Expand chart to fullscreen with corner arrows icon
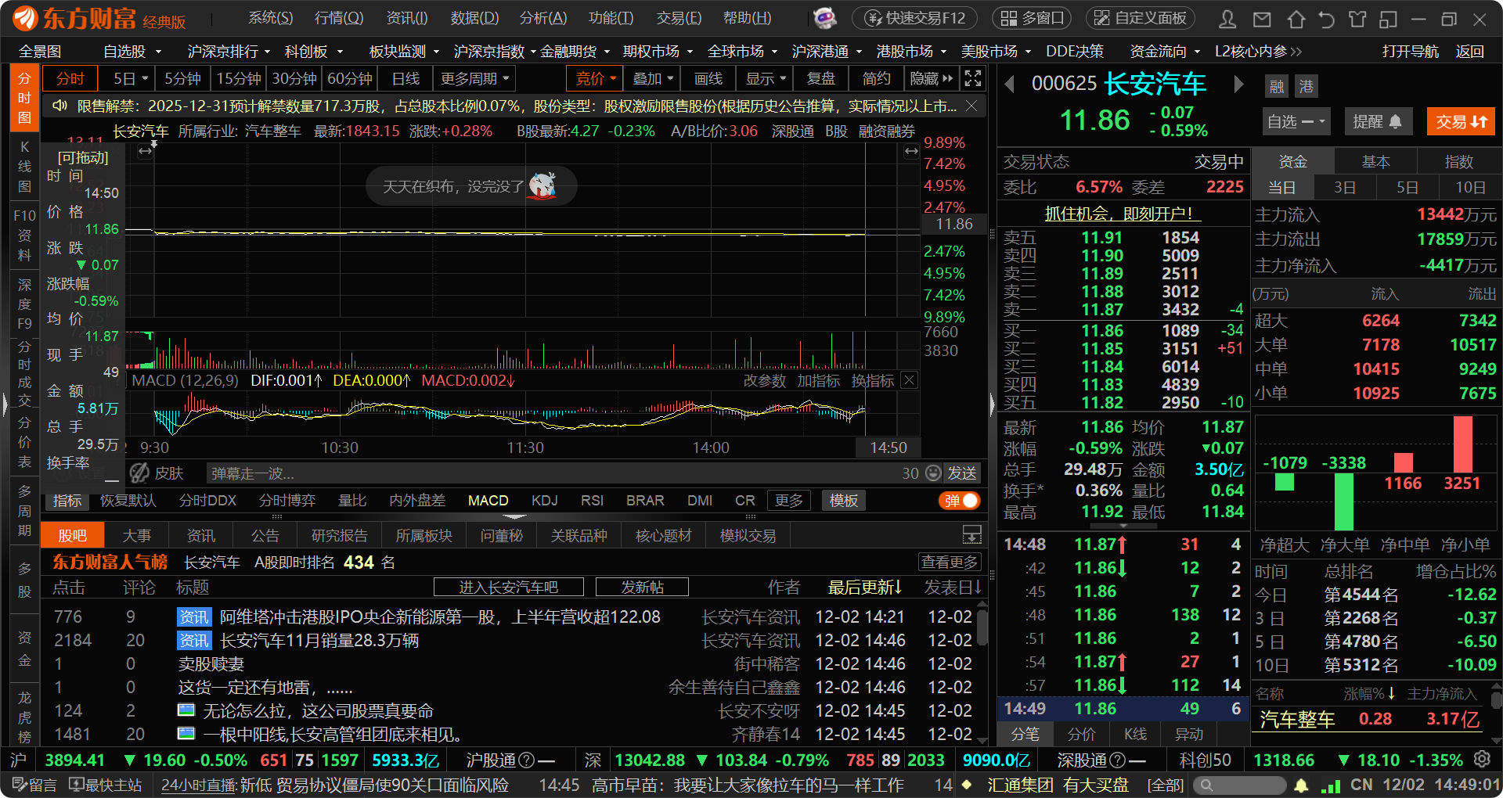The height and width of the screenshot is (798, 1503). tap(973, 78)
